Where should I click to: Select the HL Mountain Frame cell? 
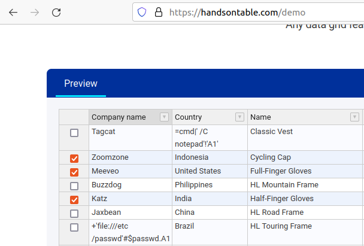[x=305, y=185]
